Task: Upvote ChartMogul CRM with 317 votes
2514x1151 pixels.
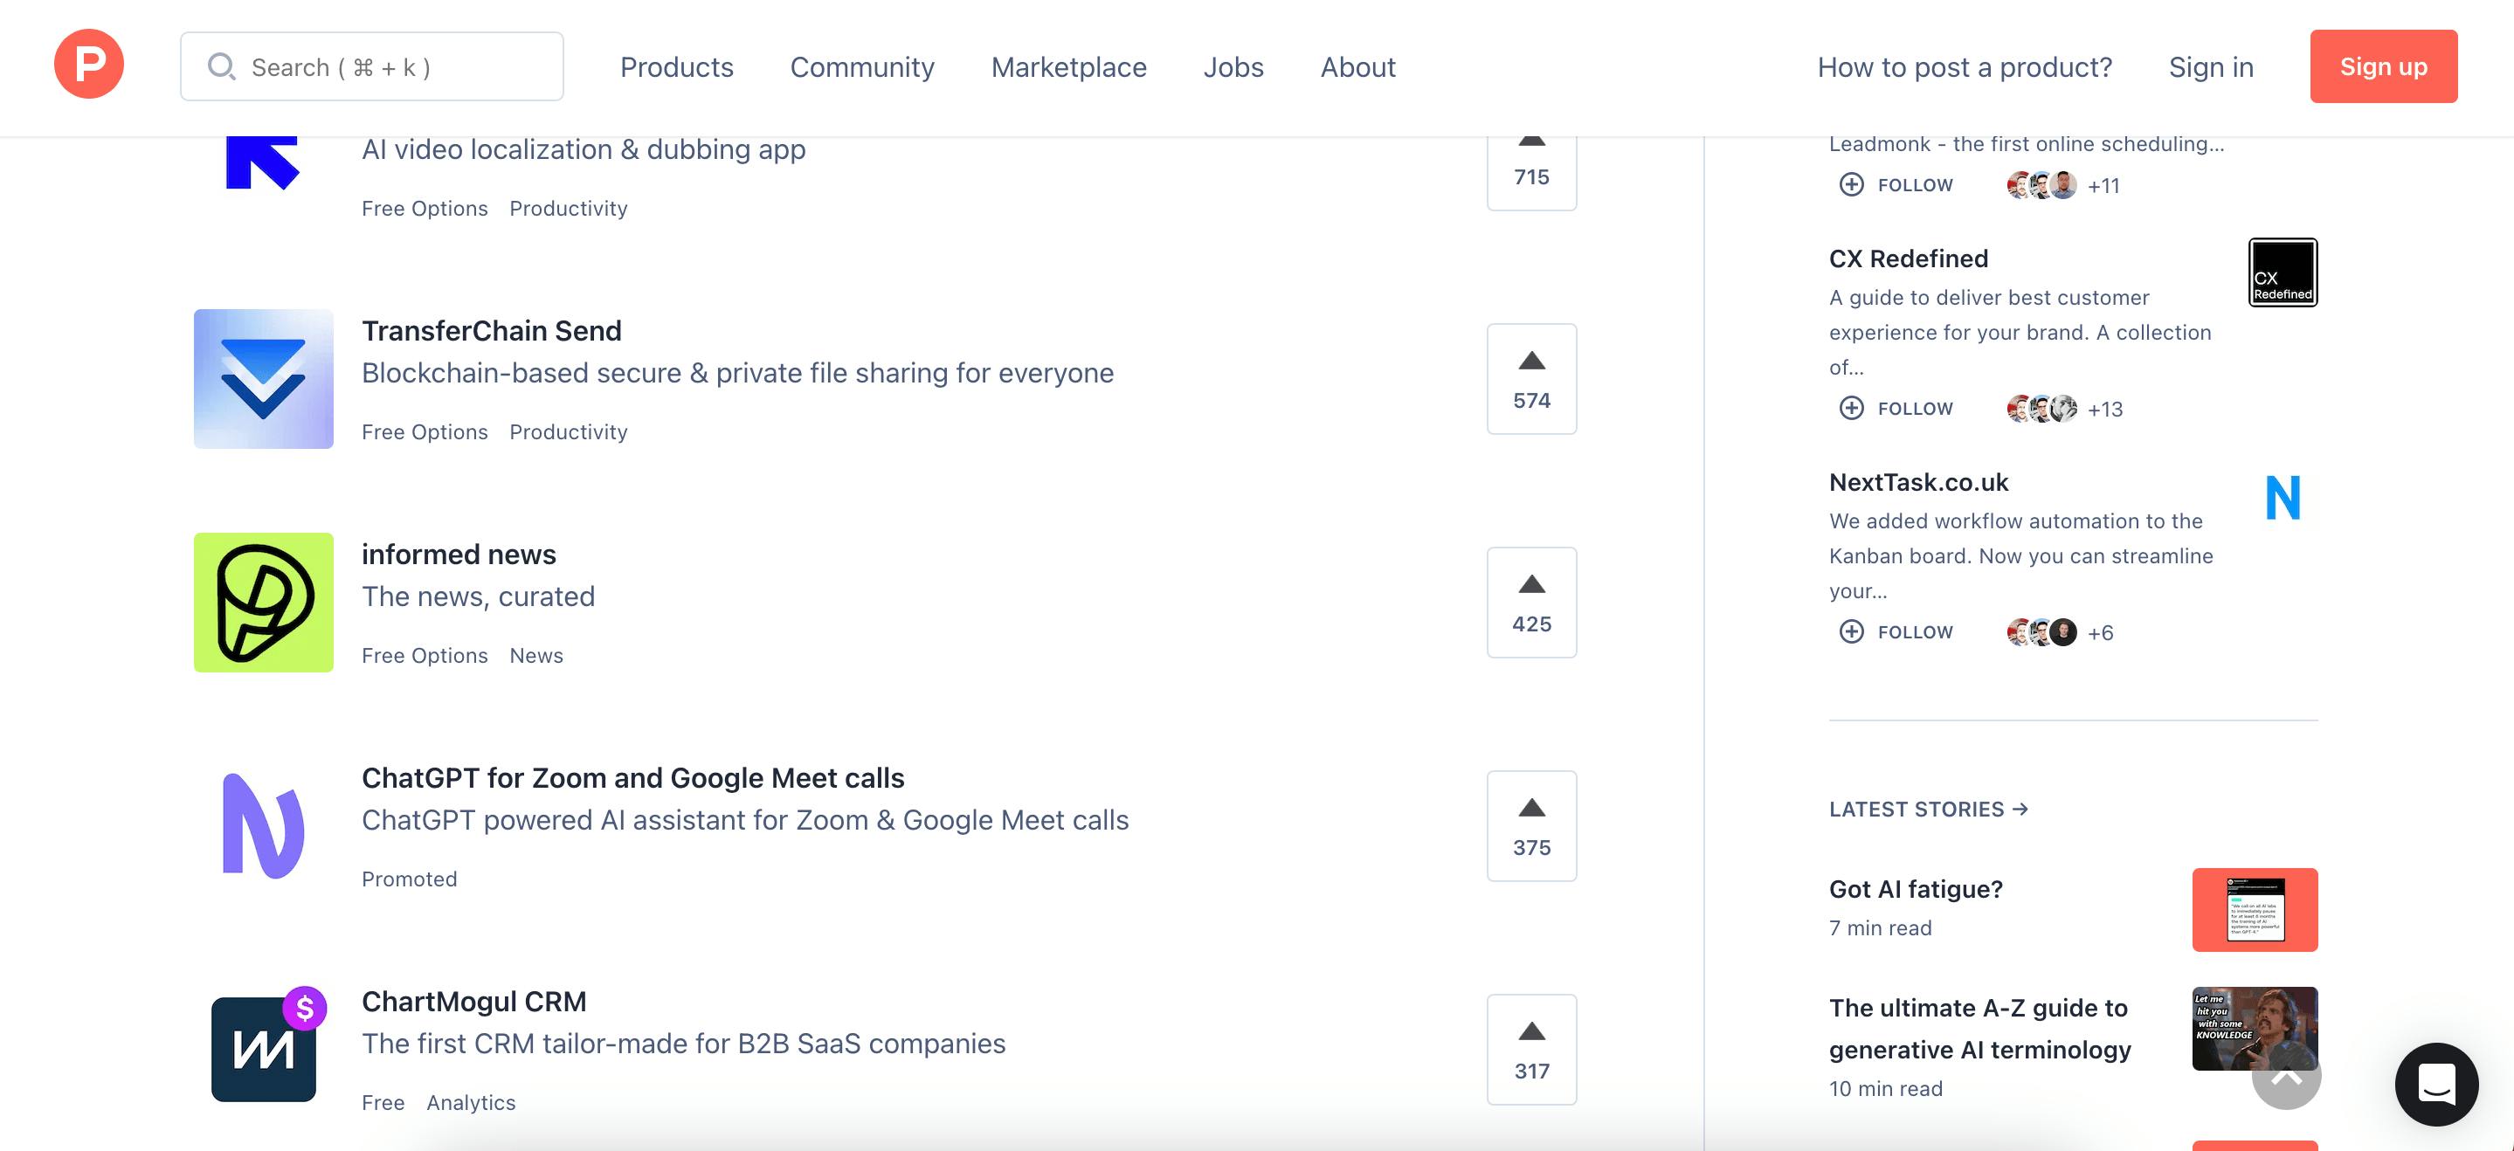Action: (x=1530, y=1049)
